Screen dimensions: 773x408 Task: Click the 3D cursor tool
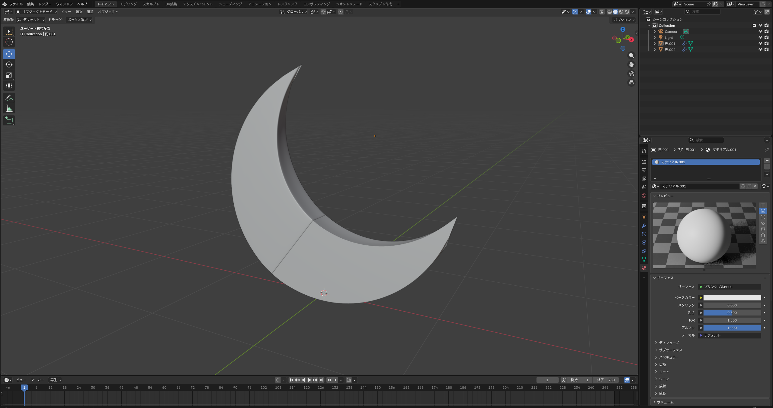(9, 42)
